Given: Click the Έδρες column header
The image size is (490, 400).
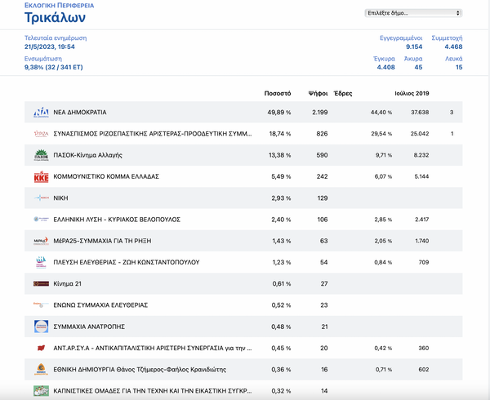Looking at the screenshot, I should (343, 93).
